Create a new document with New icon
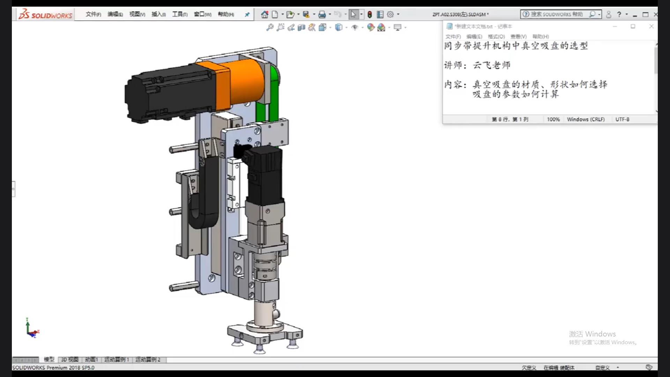This screenshot has width=670, height=377. (x=275, y=14)
